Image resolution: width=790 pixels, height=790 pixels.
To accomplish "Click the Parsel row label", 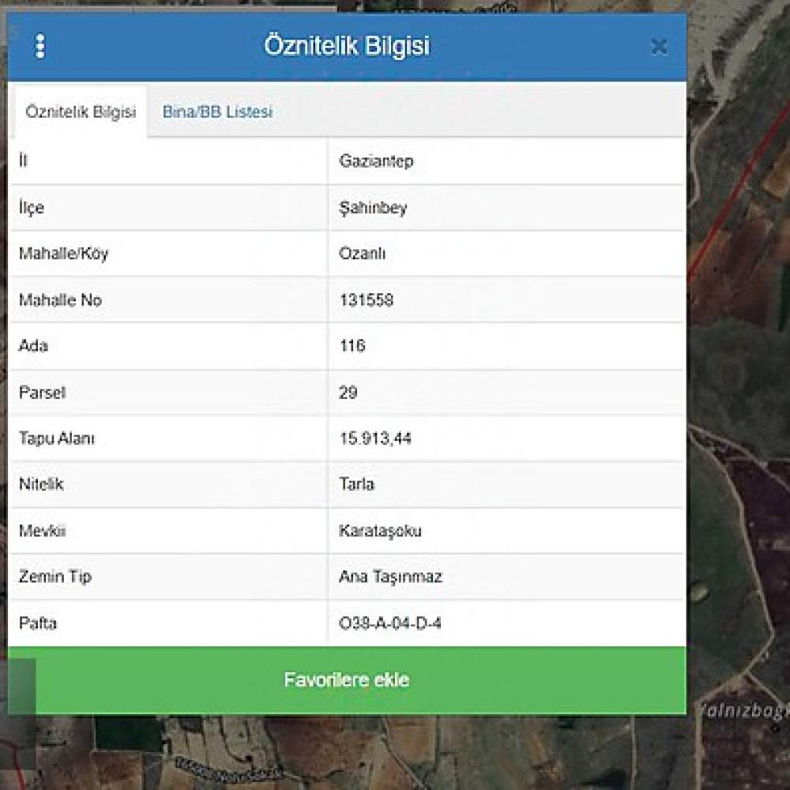I will [x=43, y=392].
